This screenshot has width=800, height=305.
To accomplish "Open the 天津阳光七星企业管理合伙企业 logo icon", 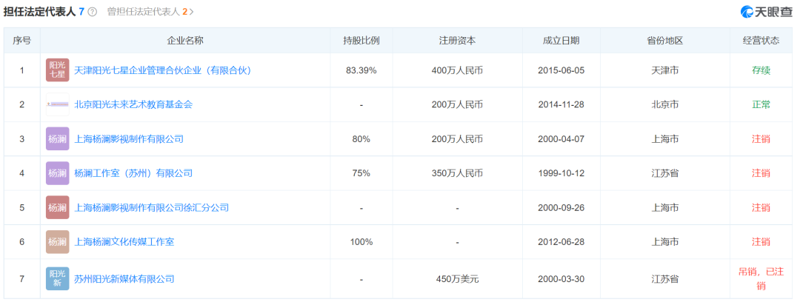I will coord(57,70).
